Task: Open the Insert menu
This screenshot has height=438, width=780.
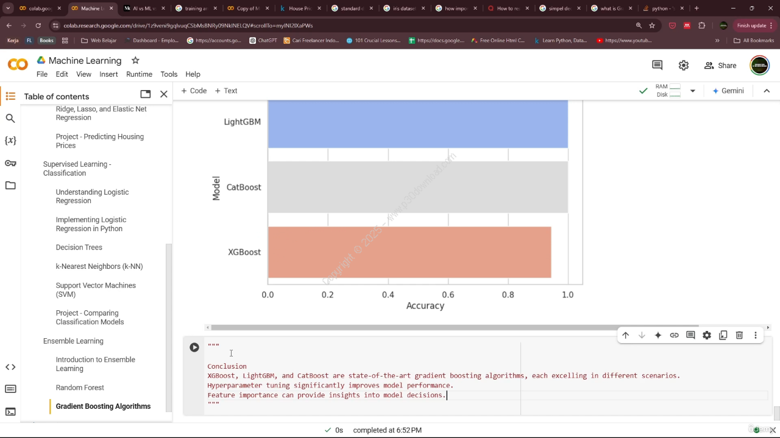Action: tap(108, 74)
